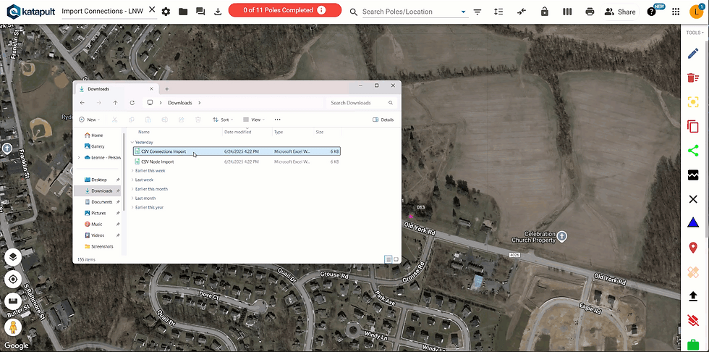Viewport: 709px width, 352px height.
Task: Select the black image map tool
Action: (693, 175)
